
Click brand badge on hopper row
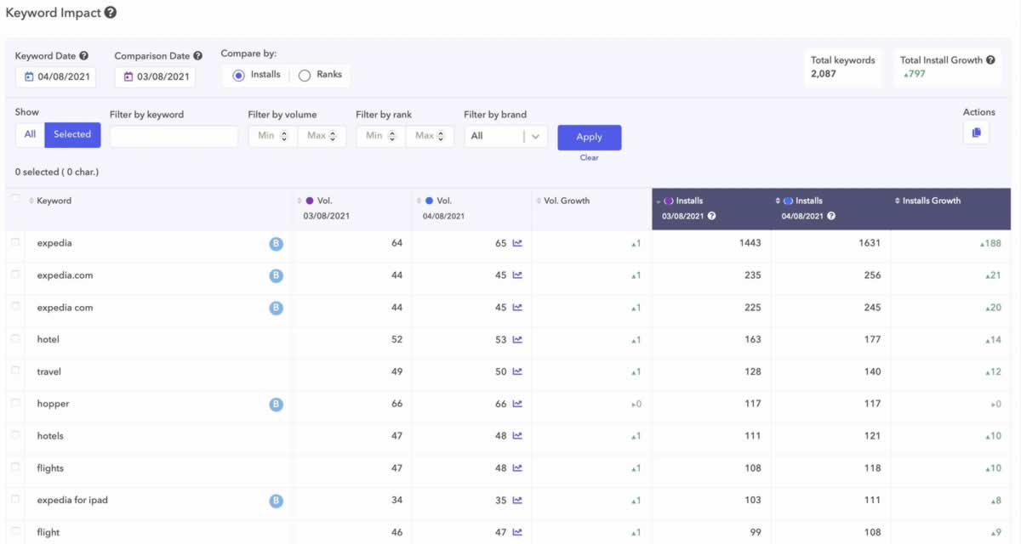point(276,405)
